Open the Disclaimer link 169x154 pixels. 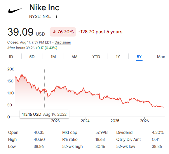pyautogui.click(x=63, y=42)
